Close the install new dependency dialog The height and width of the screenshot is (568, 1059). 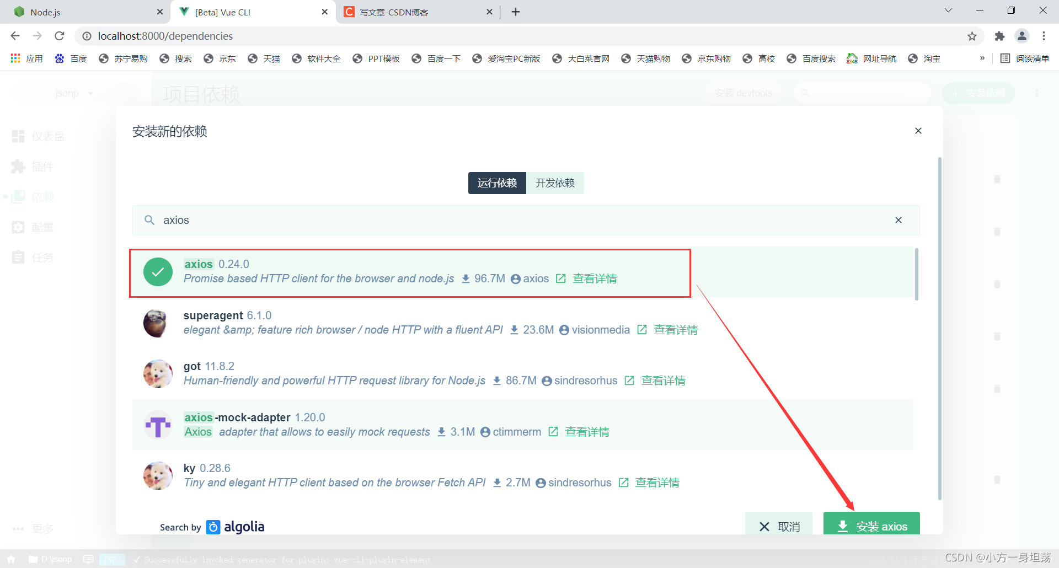918,131
